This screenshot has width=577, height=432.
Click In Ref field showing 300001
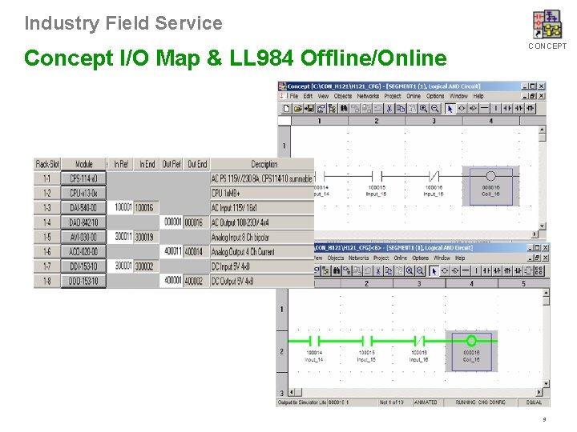coord(120,266)
